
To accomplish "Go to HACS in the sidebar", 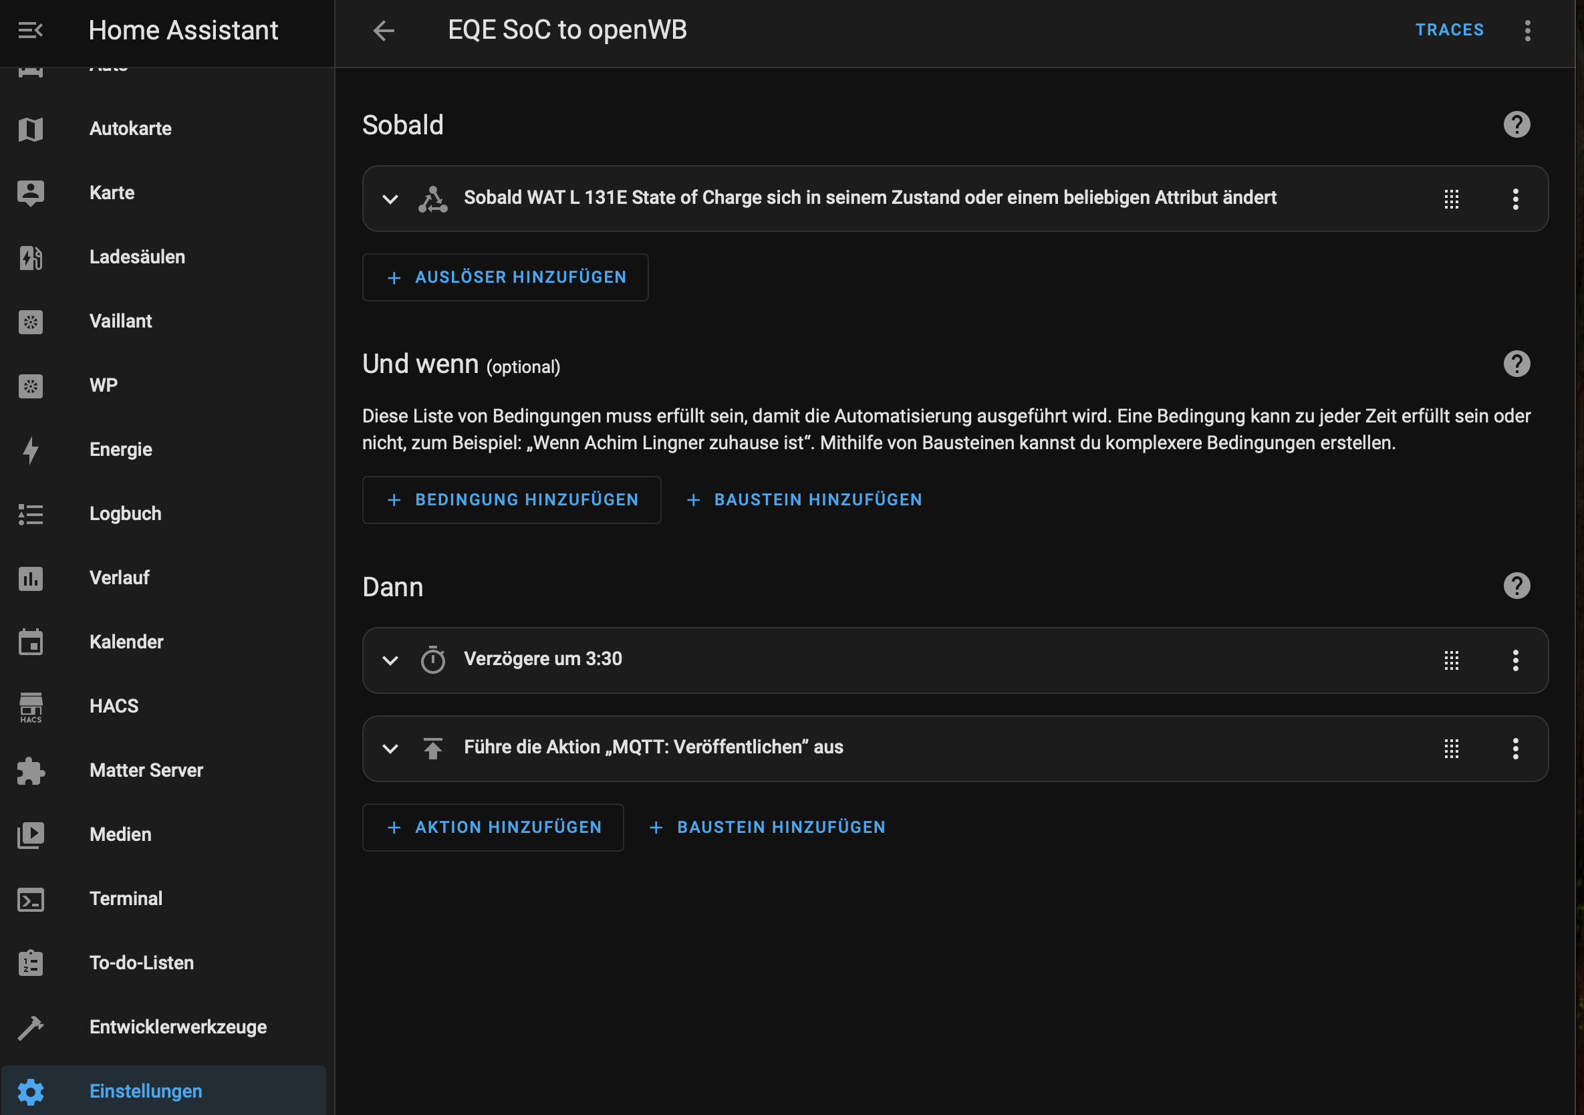I will 114,706.
